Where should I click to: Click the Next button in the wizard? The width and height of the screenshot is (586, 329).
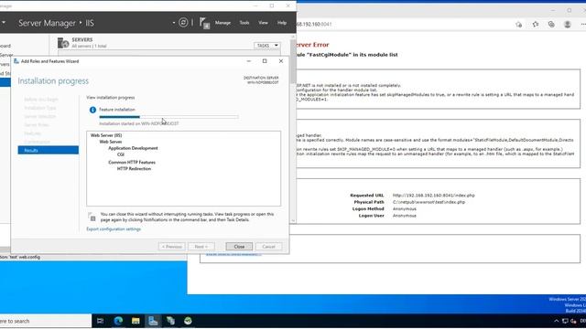tap(201, 247)
